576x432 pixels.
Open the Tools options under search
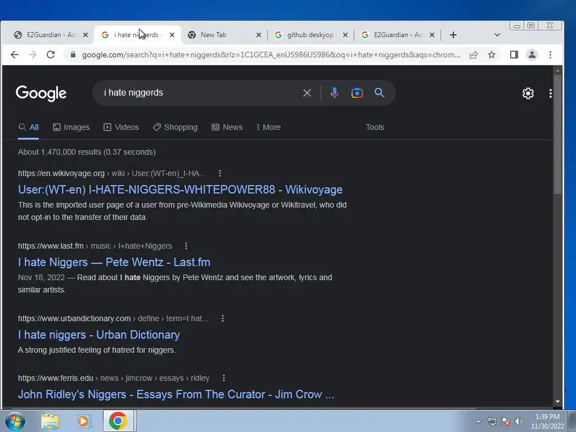click(375, 127)
